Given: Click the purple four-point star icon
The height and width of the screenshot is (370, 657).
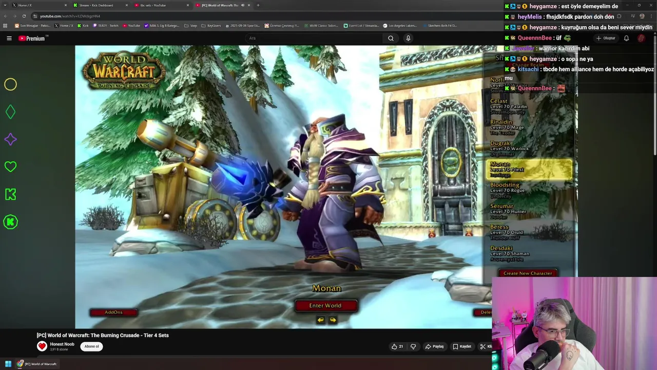Looking at the screenshot, I should (10, 139).
